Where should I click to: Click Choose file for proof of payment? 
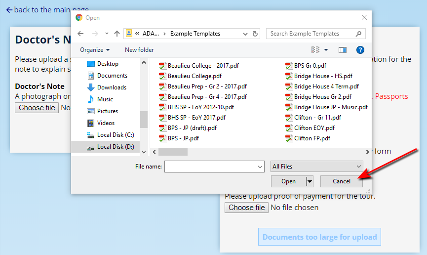[x=246, y=208]
